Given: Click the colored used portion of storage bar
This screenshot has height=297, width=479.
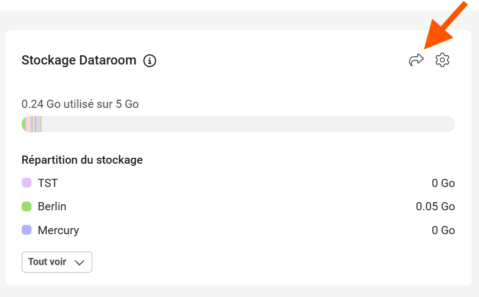Looking at the screenshot, I should click(x=32, y=124).
